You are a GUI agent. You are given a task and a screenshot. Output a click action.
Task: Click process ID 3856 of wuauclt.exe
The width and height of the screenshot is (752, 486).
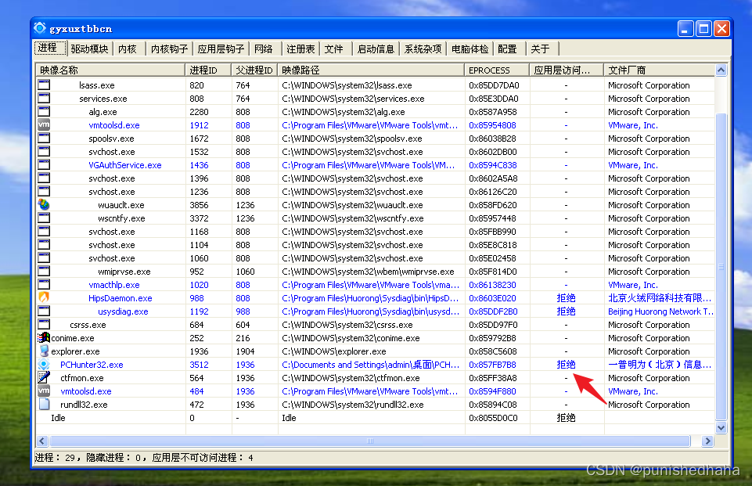[x=199, y=205]
